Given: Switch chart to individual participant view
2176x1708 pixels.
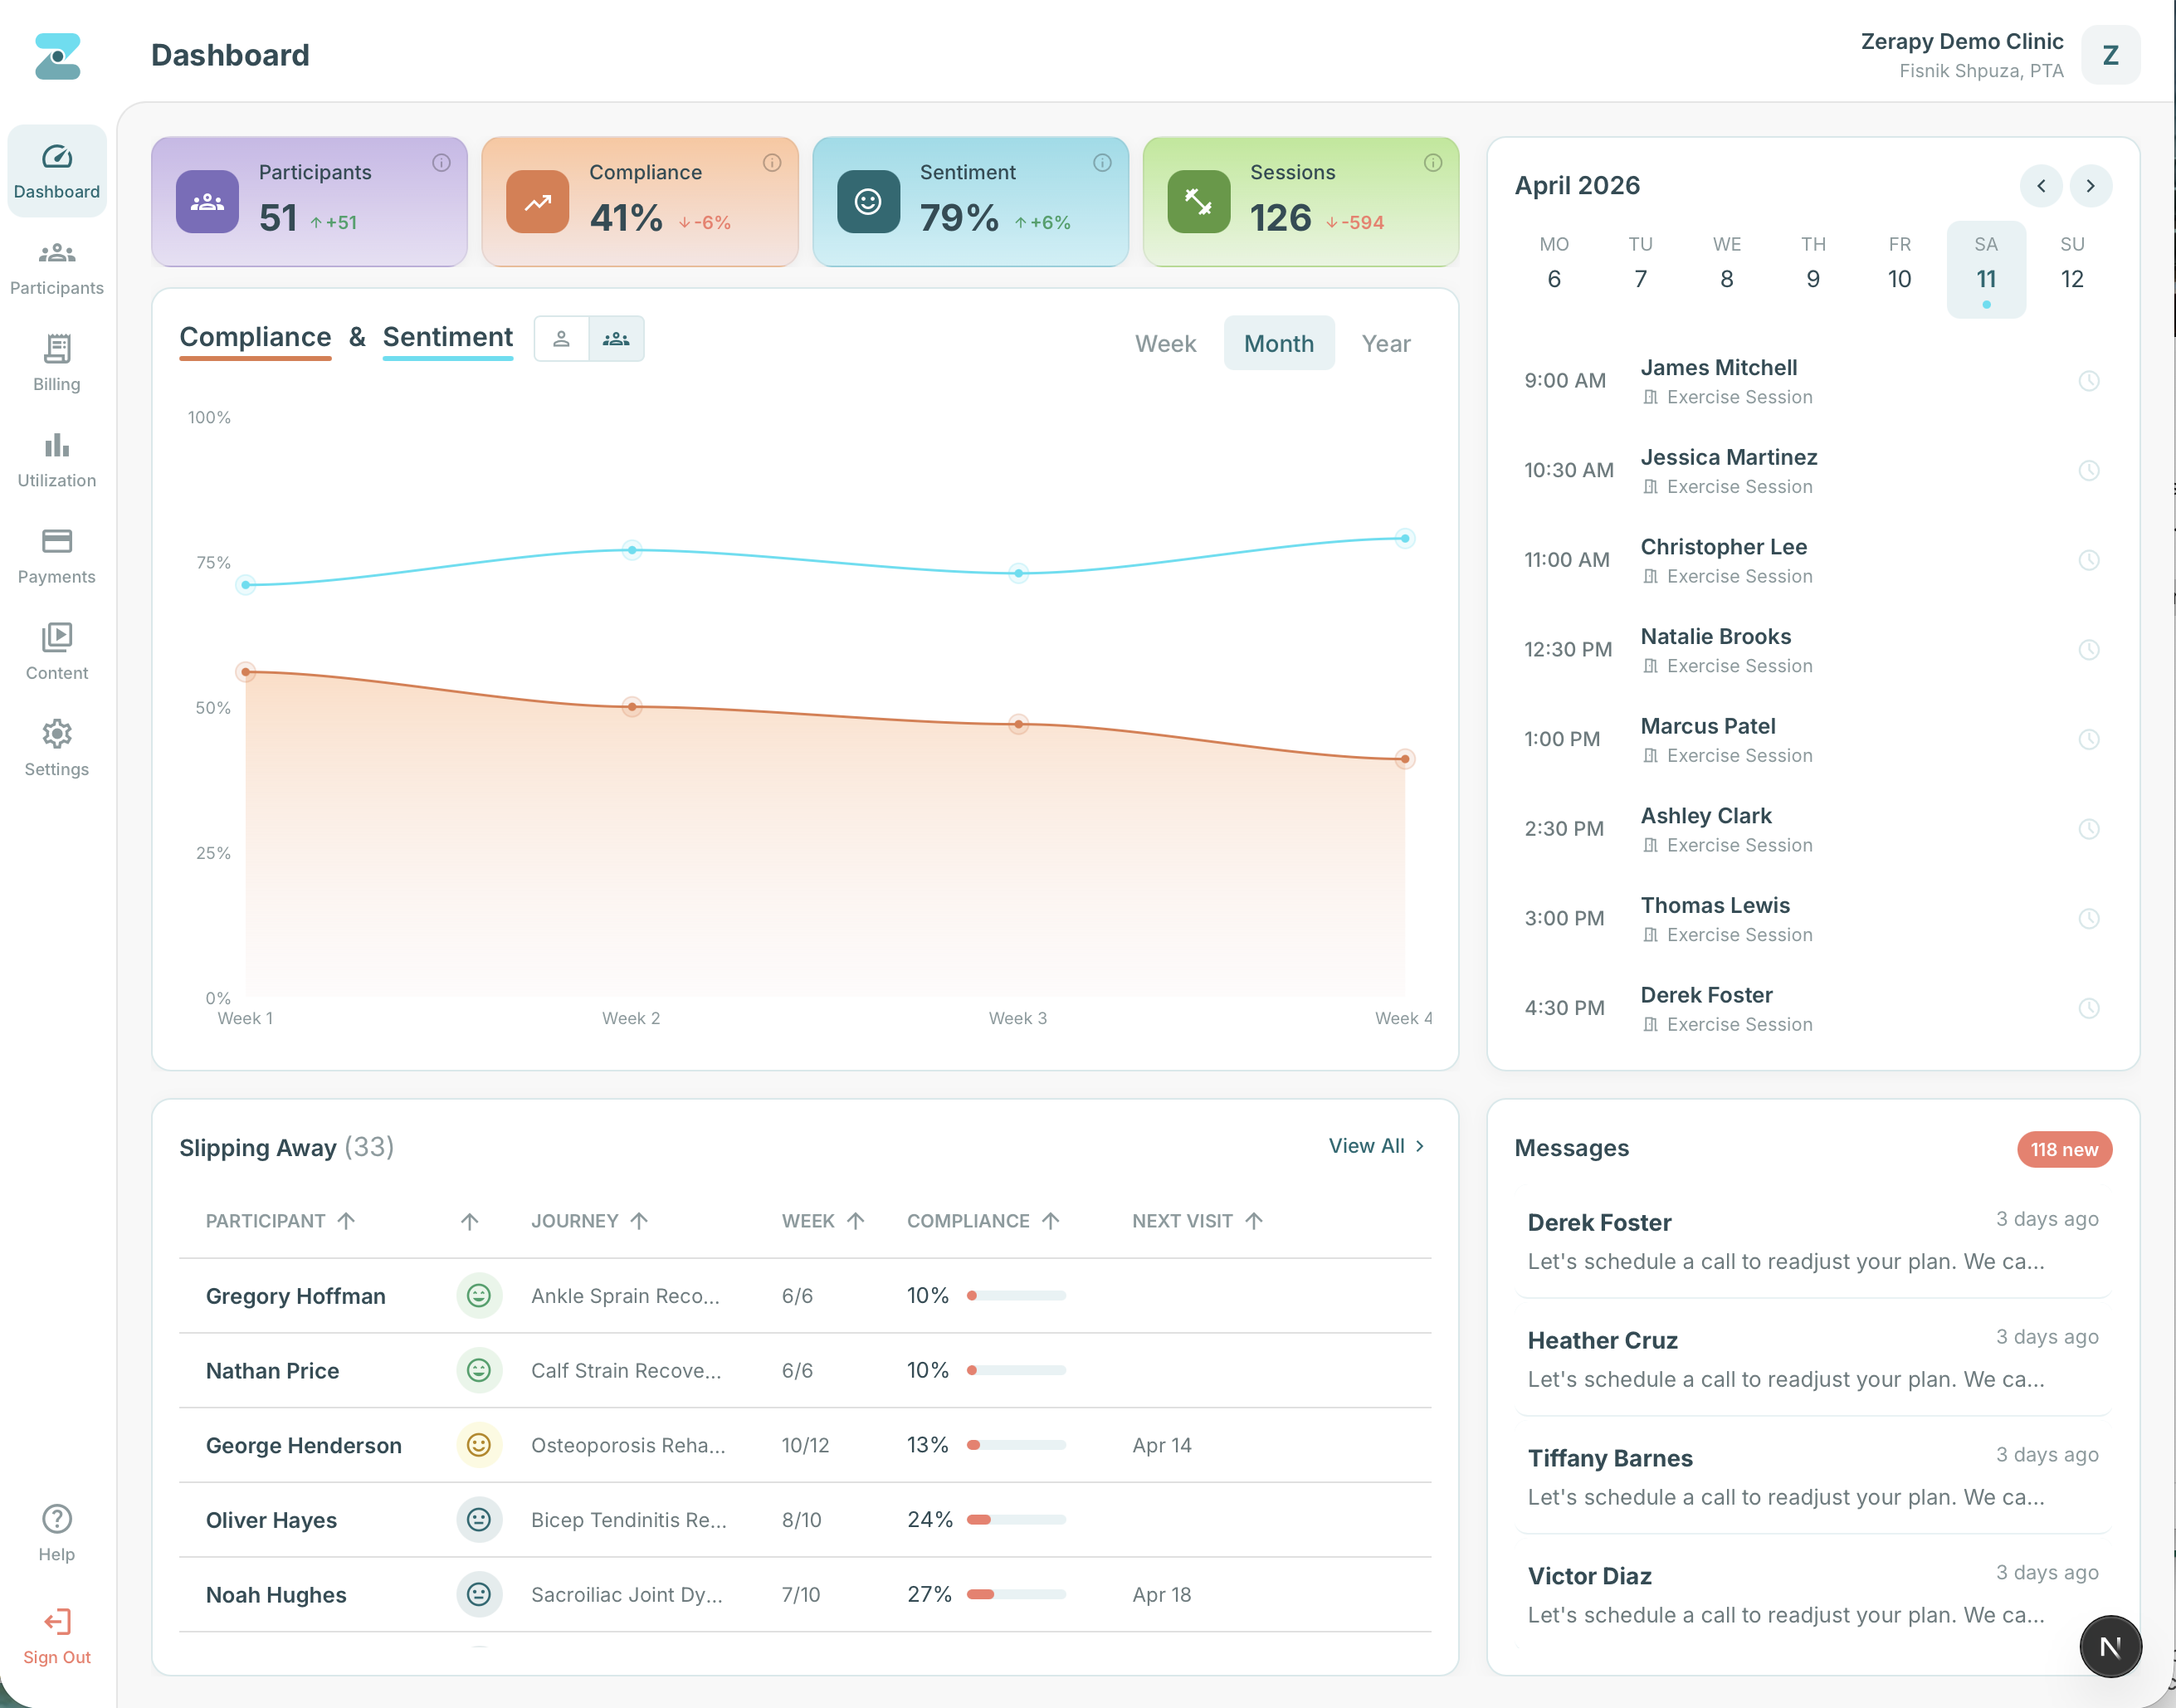Looking at the screenshot, I should tap(561, 338).
